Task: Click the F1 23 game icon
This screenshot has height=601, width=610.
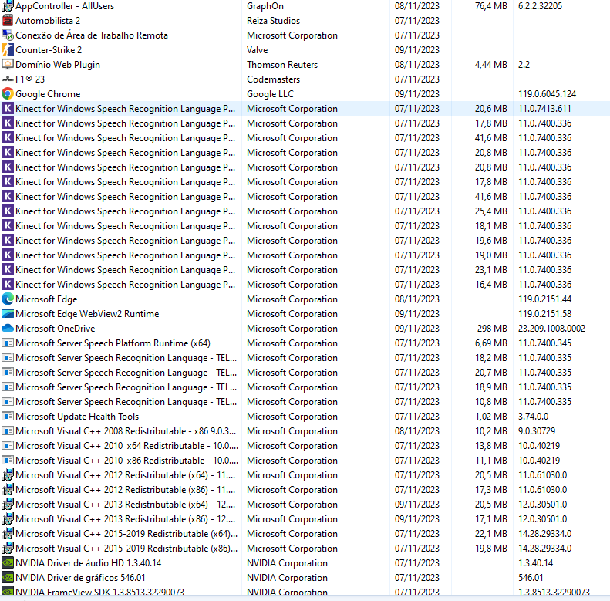Action: point(8,79)
